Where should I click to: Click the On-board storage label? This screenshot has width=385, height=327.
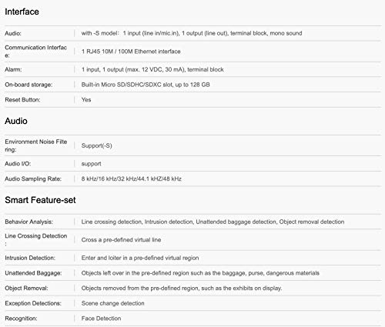28,85
